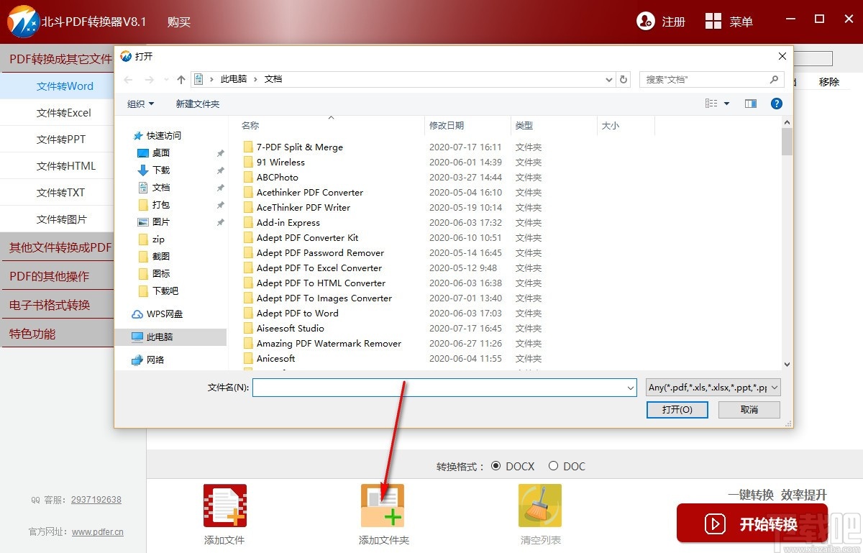Click New Folder button
The width and height of the screenshot is (863, 553).
click(x=198, y=104)
